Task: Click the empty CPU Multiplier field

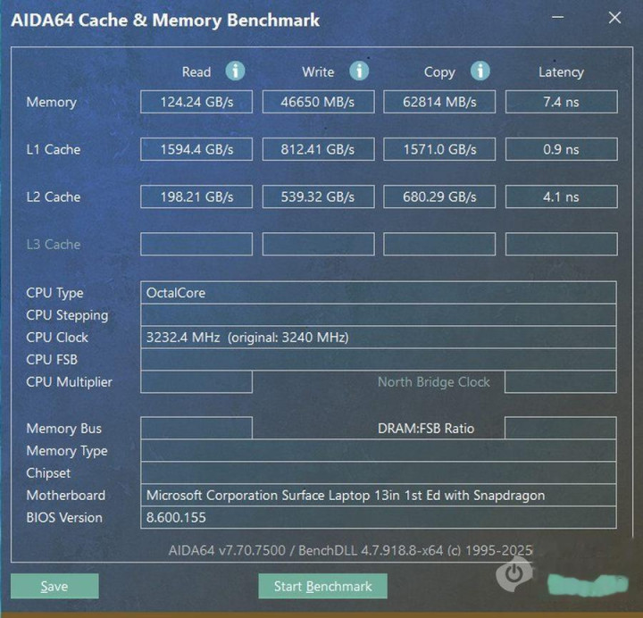Action: 196,382
